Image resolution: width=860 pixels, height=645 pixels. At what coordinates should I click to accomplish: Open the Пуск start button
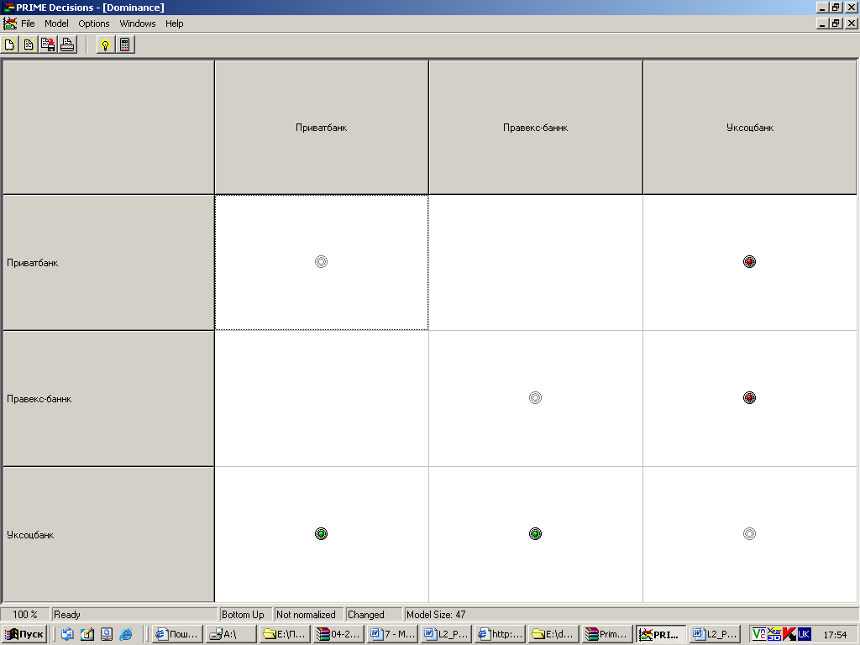click(24, 634)
